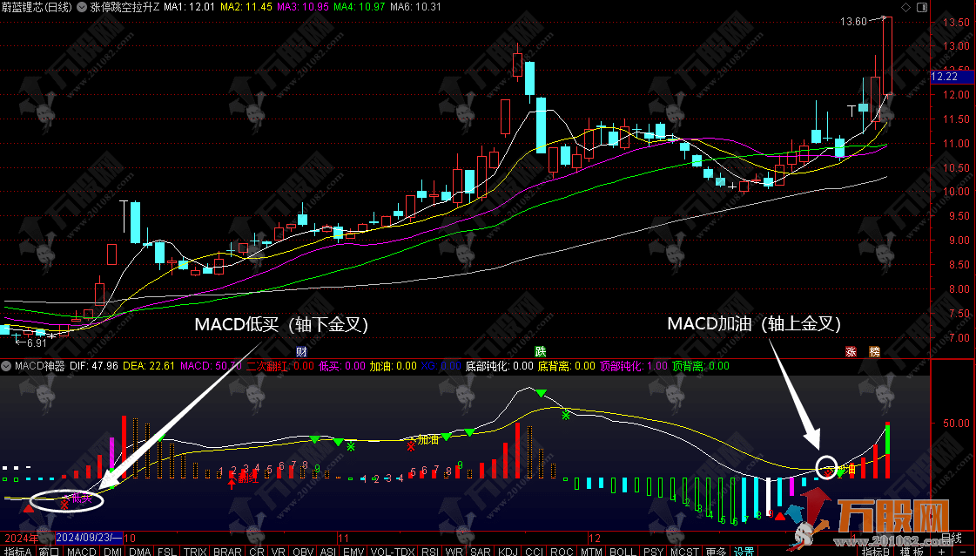The width and height of the screenshot is (976, 556).
Task: Click MA1: 12.01 value
Action: (x=189, y=8)
